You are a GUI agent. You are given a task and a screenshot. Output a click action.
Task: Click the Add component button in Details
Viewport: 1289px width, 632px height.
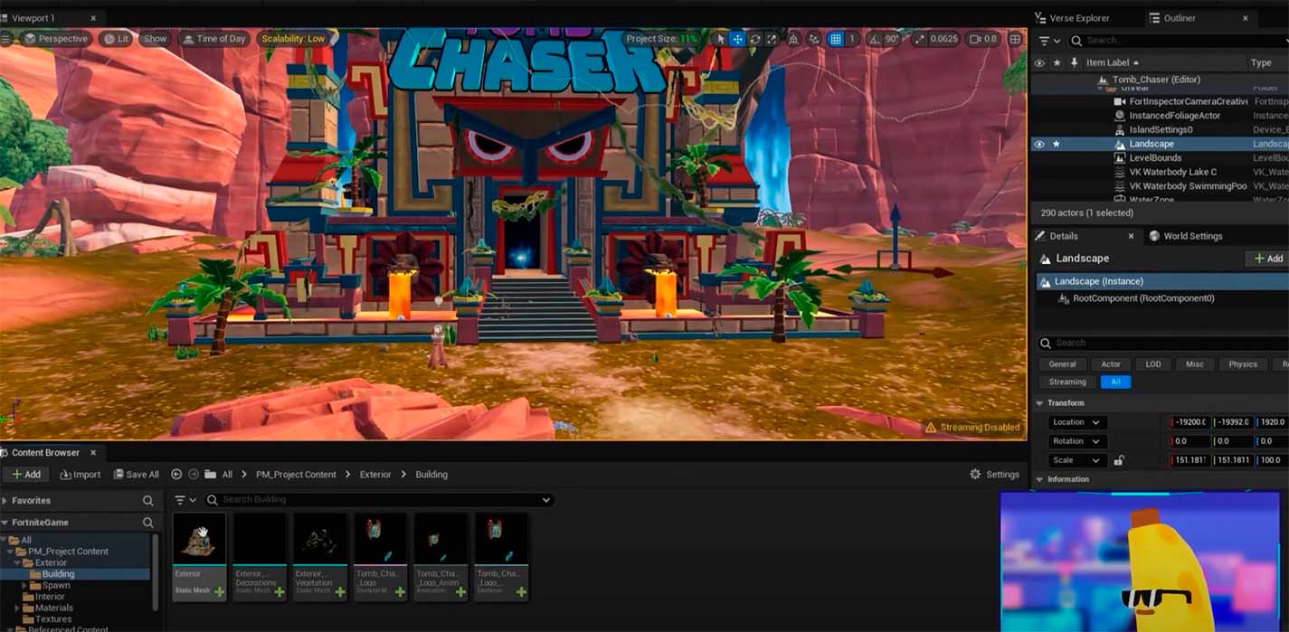(x=1267, y=259)
